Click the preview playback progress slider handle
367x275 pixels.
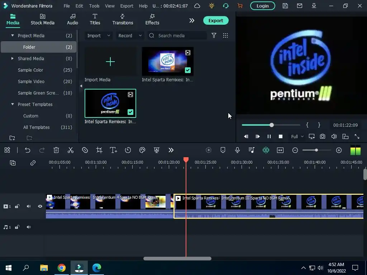click(x=272, y=125)
